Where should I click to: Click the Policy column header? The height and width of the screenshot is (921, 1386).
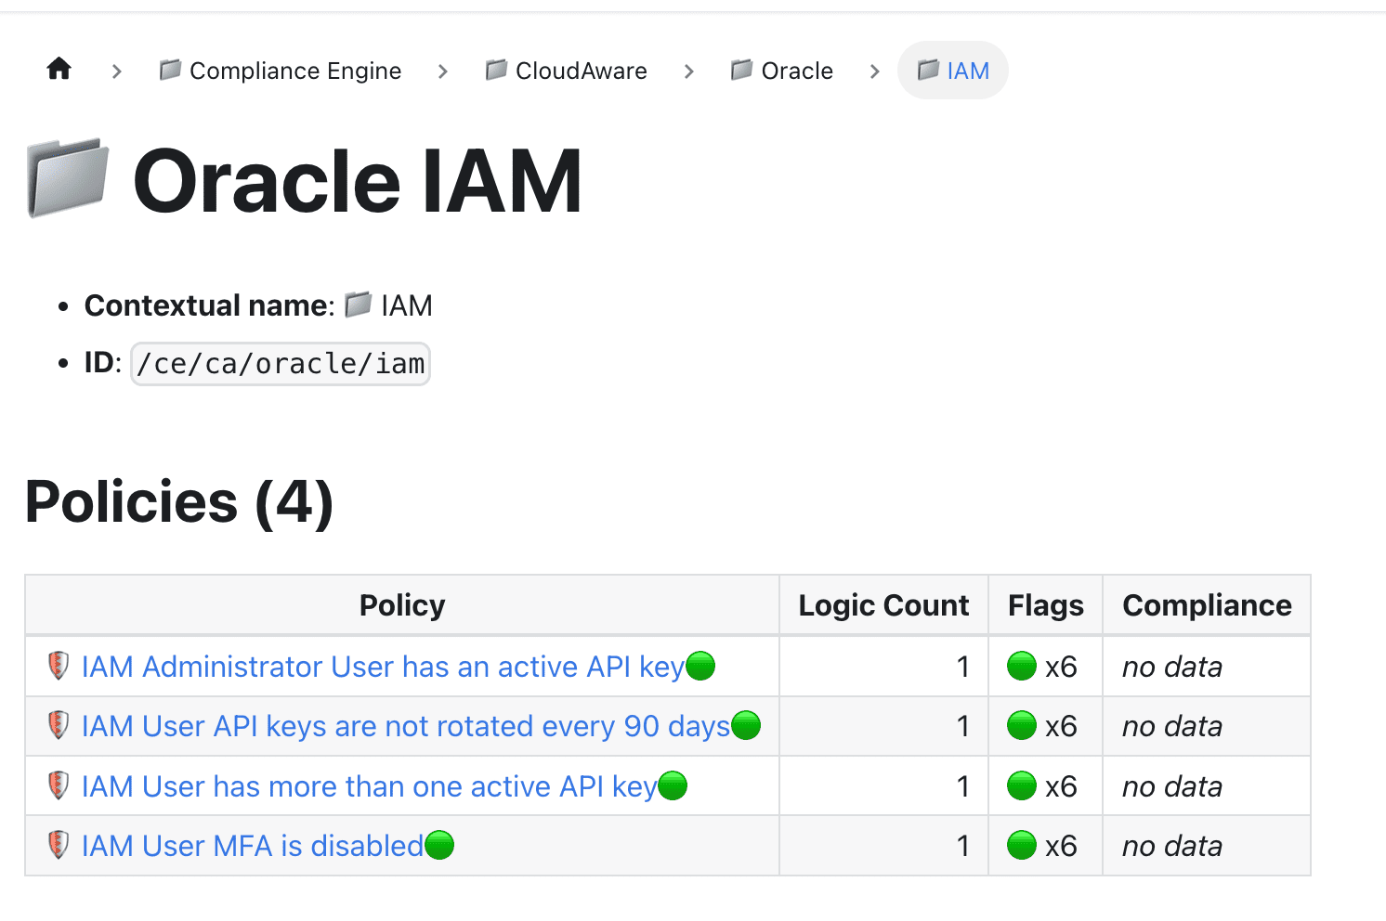click(402, 605)
